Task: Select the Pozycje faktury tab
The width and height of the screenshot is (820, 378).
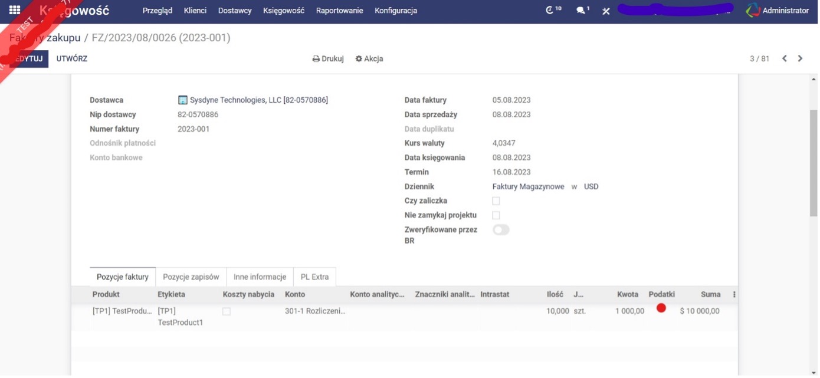Action: (x=123, y=277)
